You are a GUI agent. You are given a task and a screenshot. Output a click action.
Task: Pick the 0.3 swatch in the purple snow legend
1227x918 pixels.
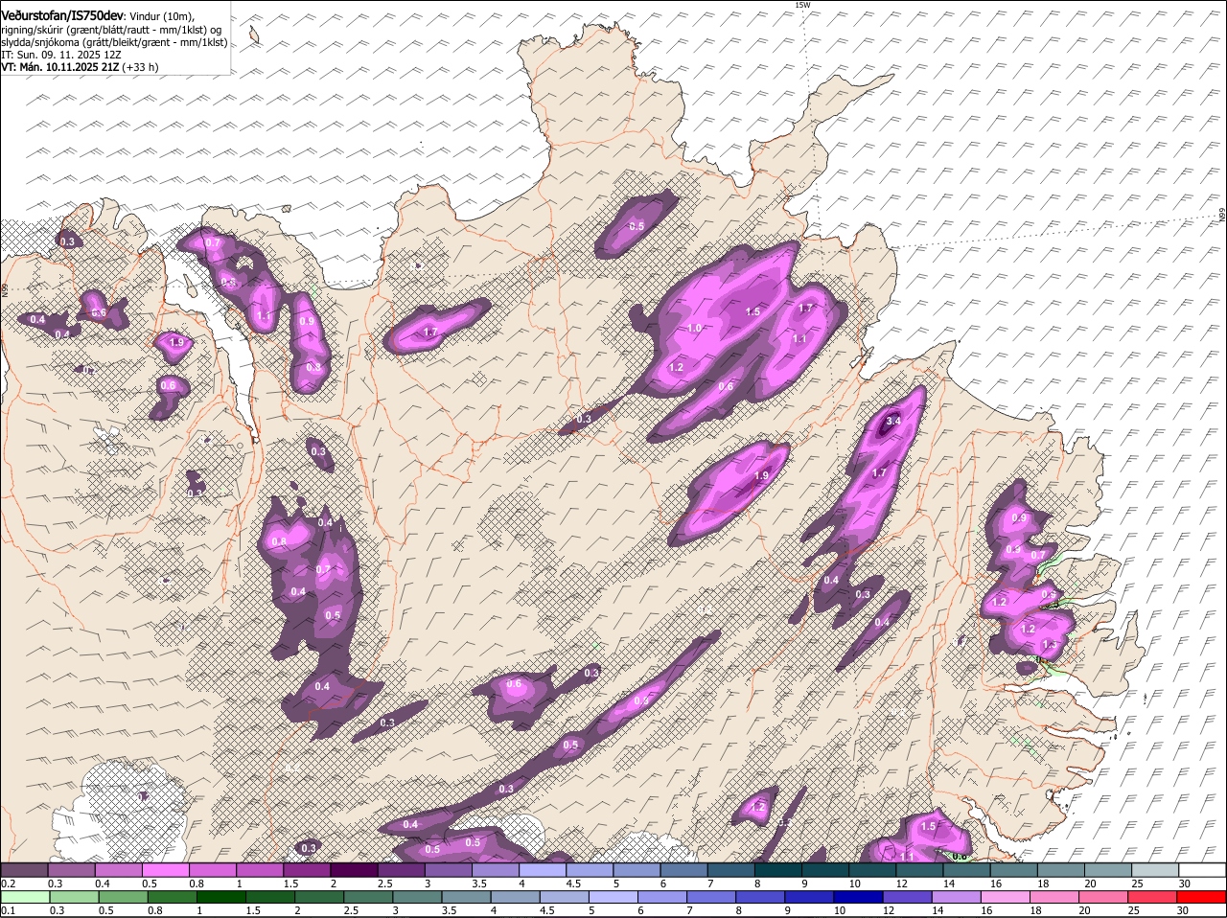coord(71,869)
